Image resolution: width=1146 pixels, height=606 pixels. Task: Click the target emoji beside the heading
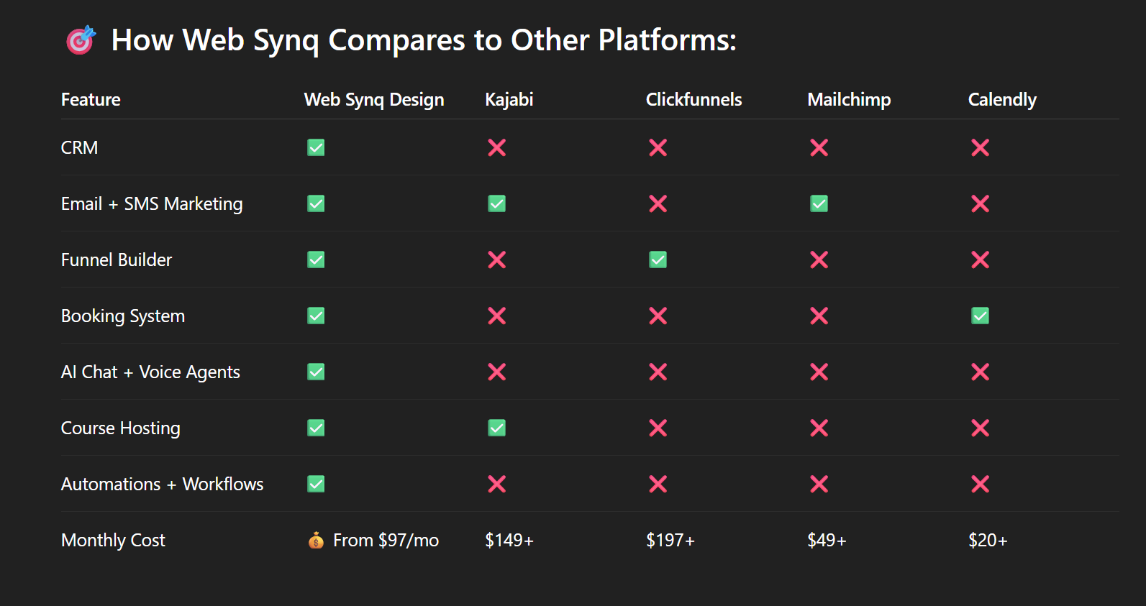[81, 40]
